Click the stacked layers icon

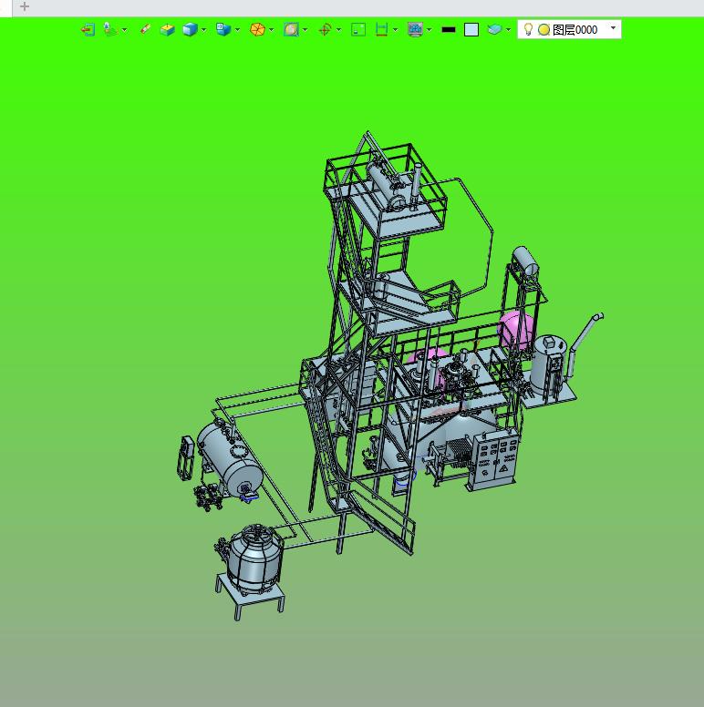(494, 30)
